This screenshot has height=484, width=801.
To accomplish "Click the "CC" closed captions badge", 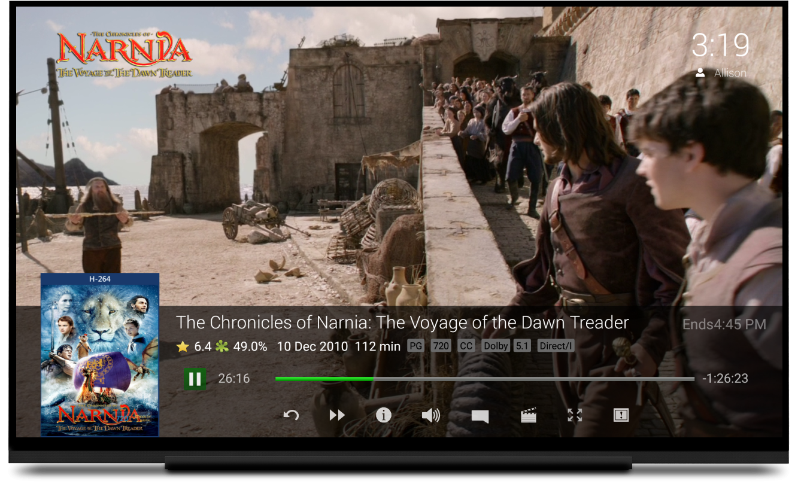I will [466, 346].
